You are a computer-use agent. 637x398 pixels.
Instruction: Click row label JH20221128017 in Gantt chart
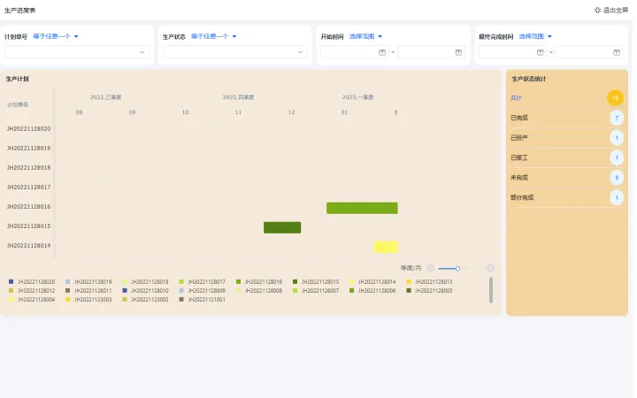pyautogui.click(x=29, y=188)
